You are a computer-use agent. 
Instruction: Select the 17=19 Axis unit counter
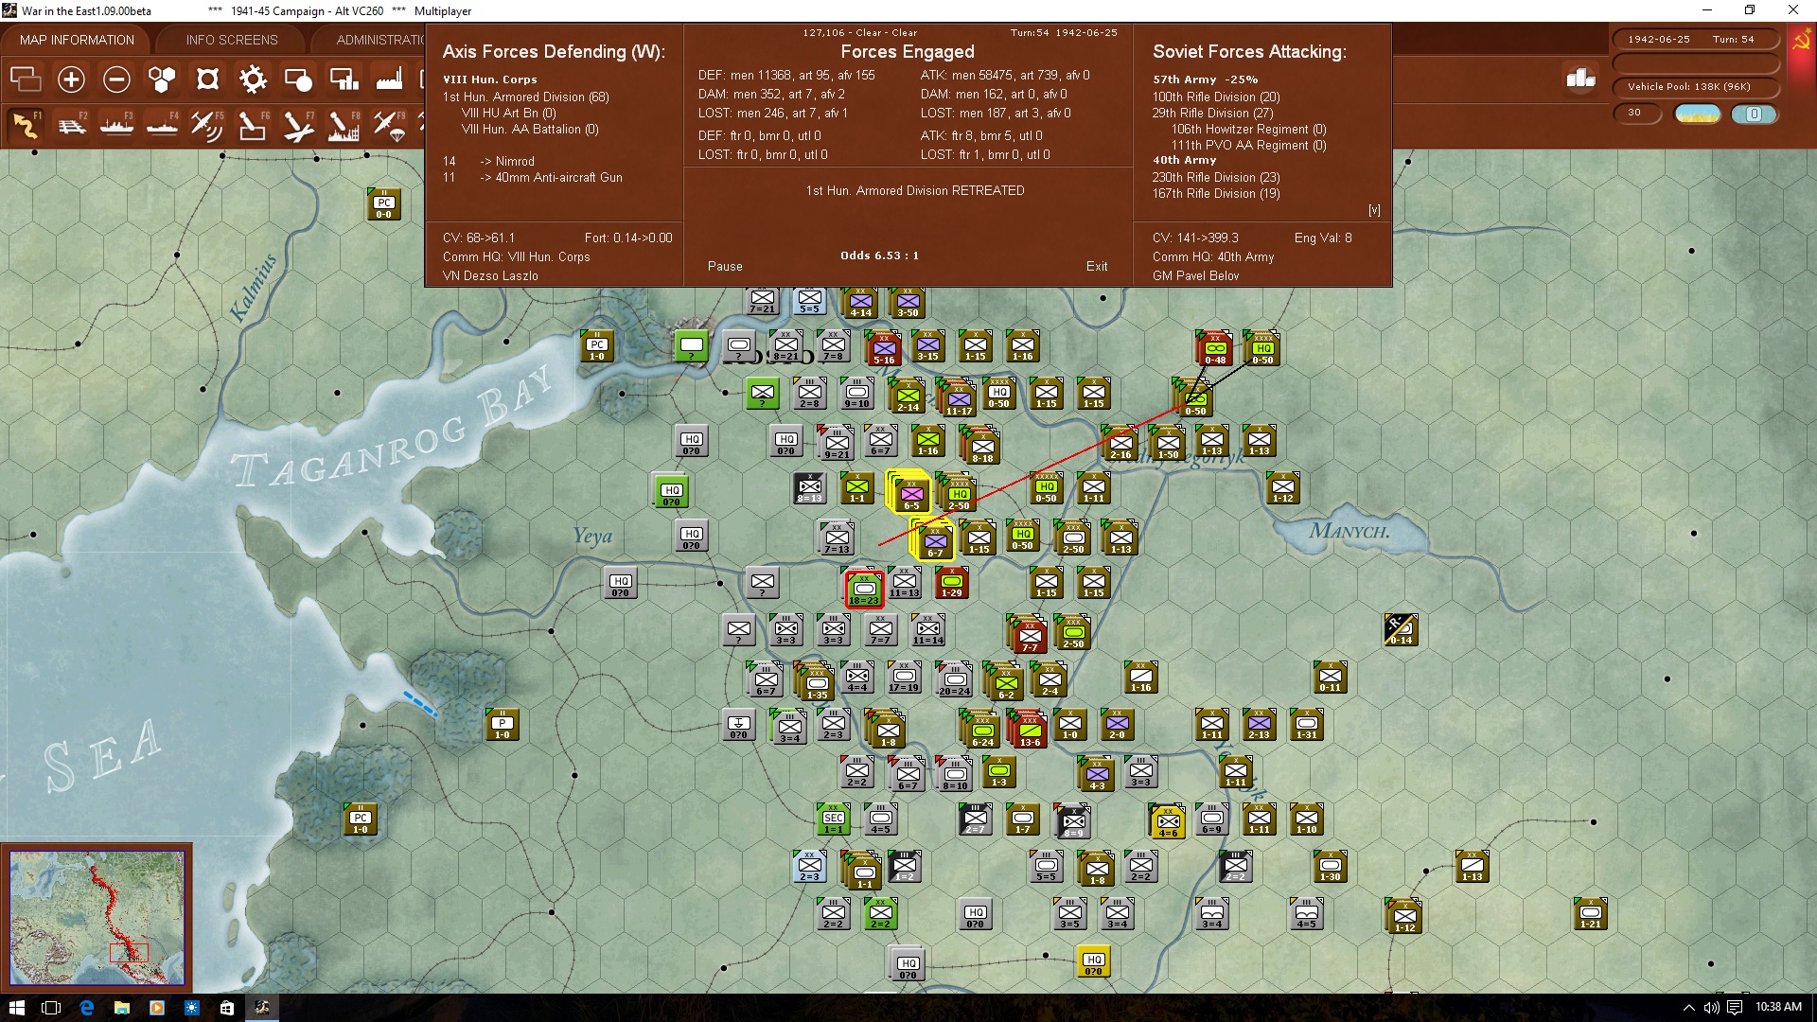pyautogui.click(x=905, y=678)
